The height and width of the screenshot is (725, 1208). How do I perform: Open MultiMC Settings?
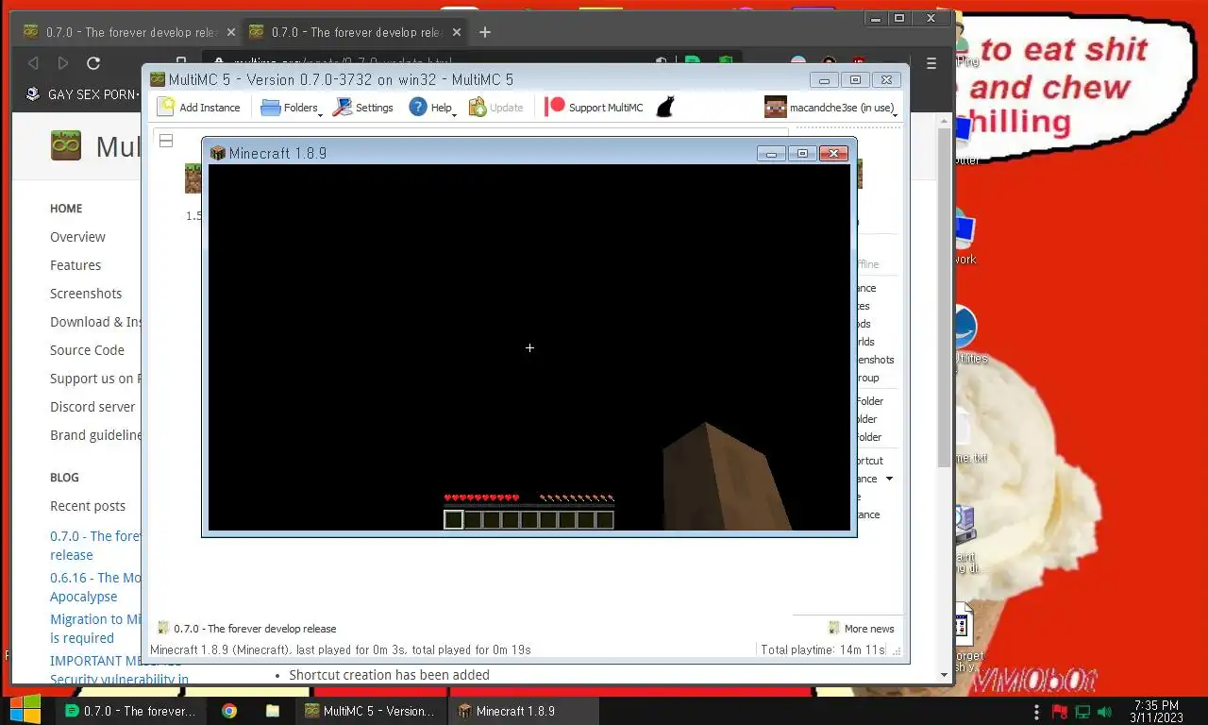pyautogui.click(x=363, y=108)
